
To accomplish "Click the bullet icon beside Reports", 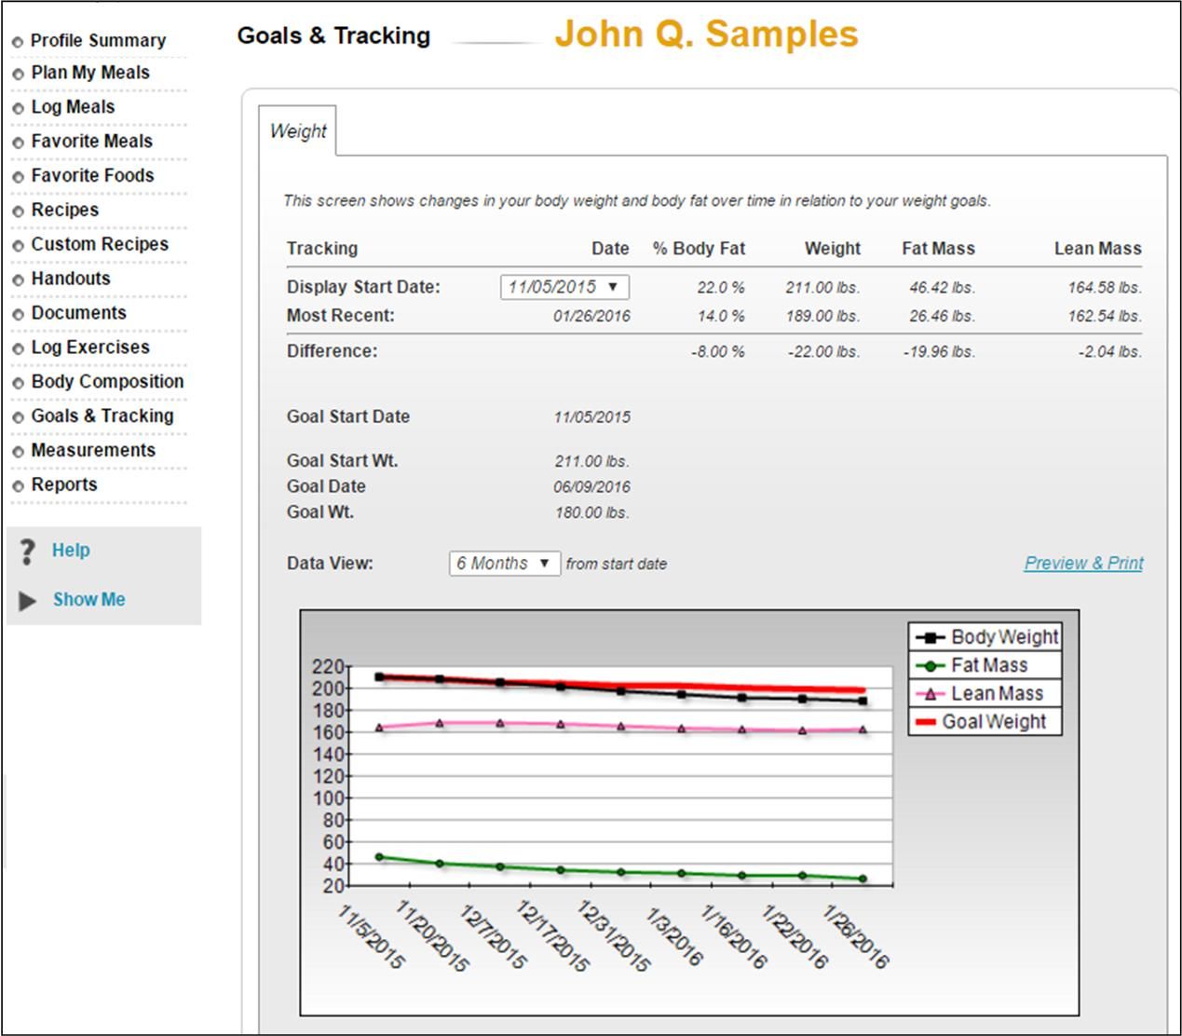I will 18,486.
